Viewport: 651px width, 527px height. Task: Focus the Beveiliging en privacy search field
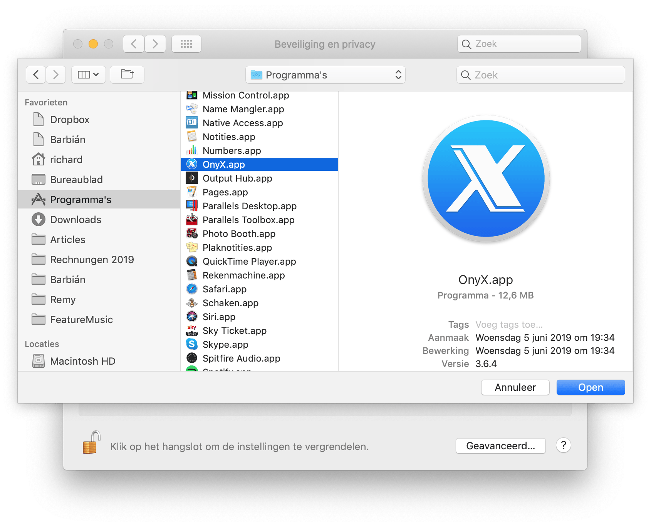click(x=519, y=44)
